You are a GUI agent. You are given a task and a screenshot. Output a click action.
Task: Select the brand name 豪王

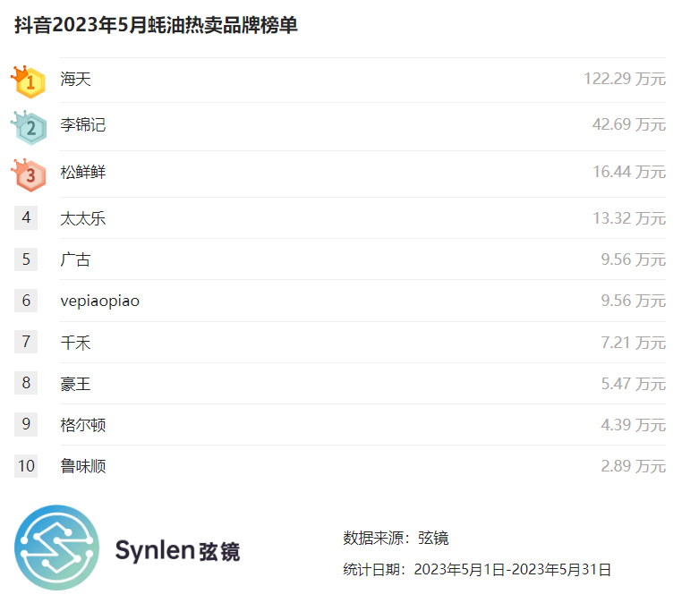click(76, 384)
